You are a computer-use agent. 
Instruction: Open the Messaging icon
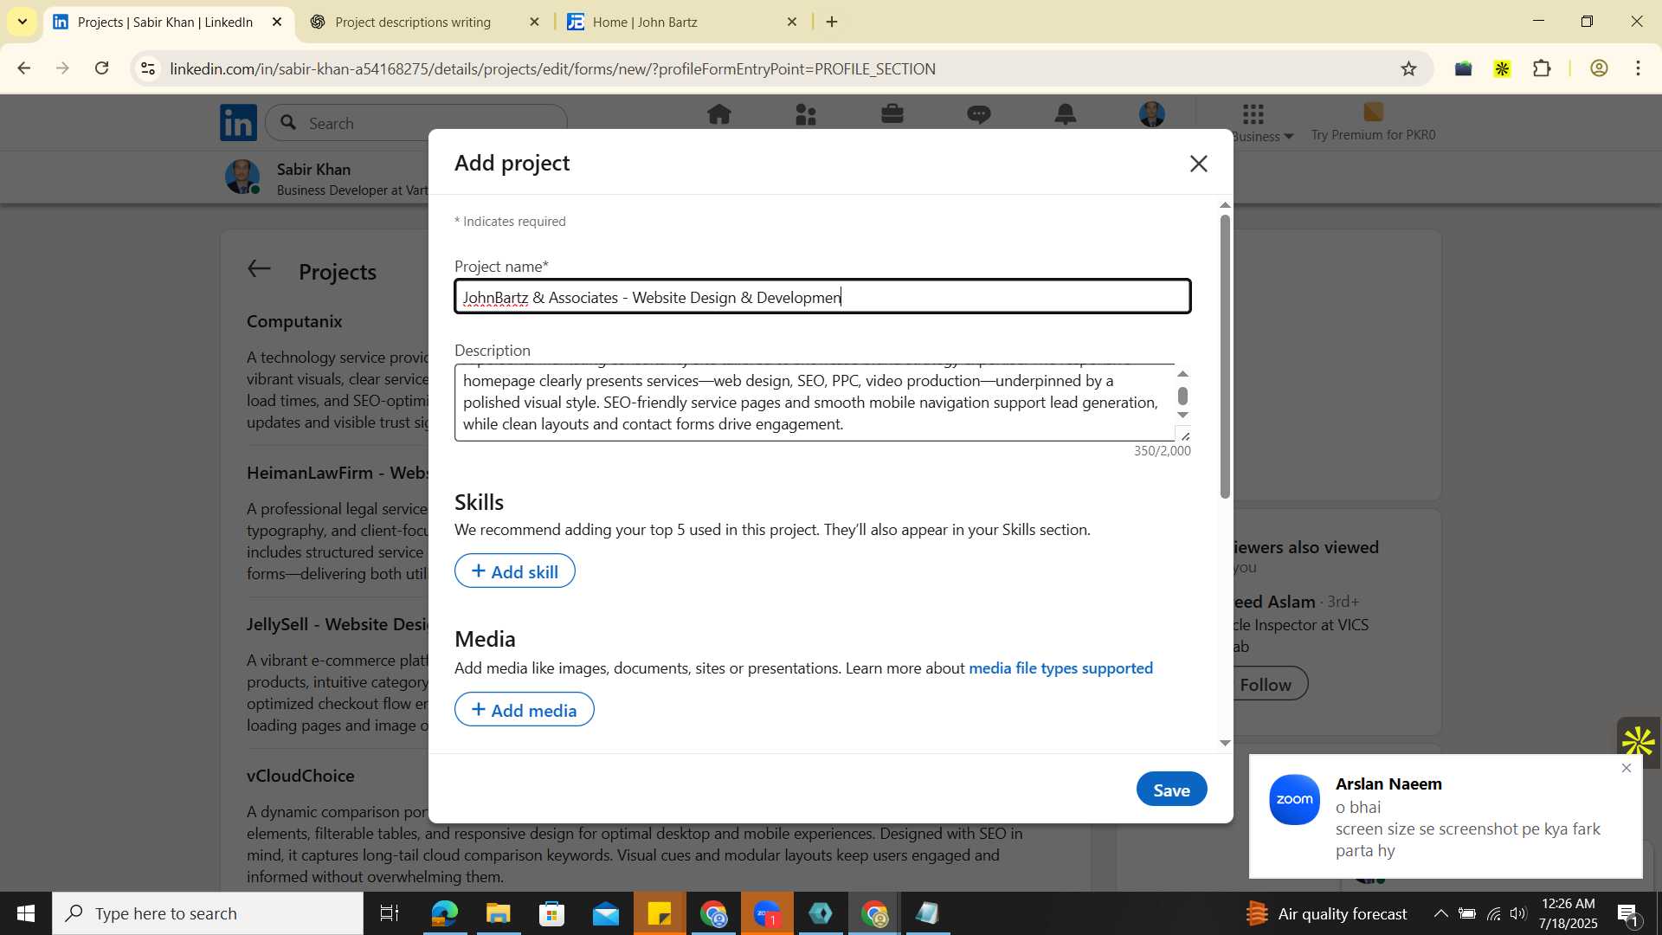(x=979, y=114)
